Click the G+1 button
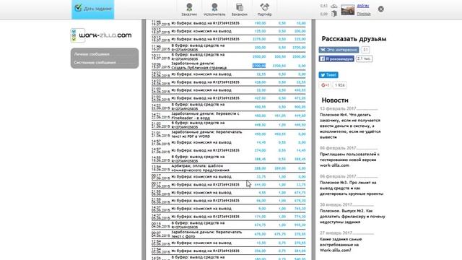462x260 pixels. click(325, 85)
